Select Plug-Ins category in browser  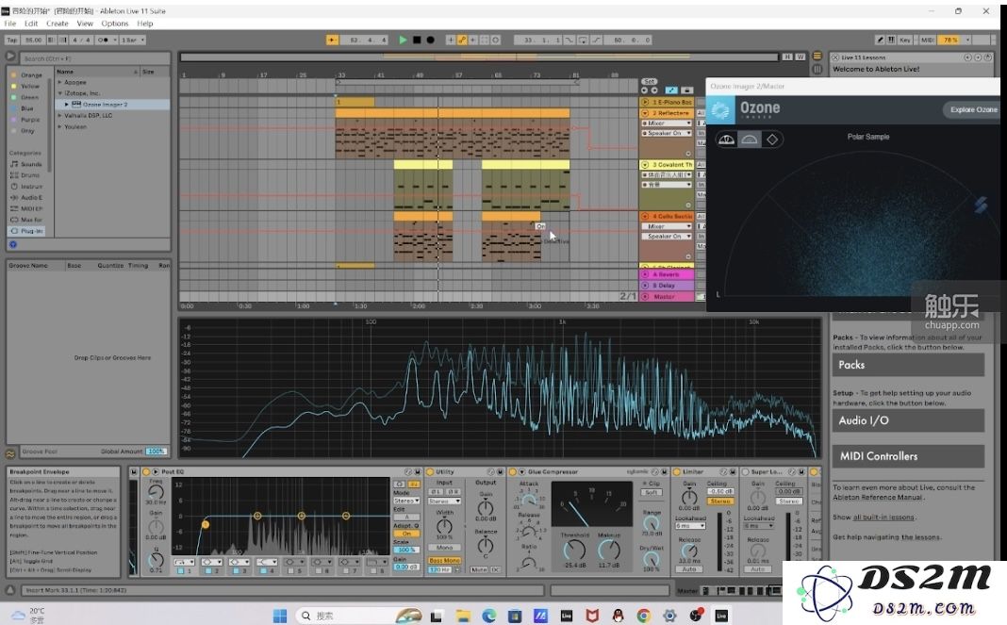pos(26,231)
